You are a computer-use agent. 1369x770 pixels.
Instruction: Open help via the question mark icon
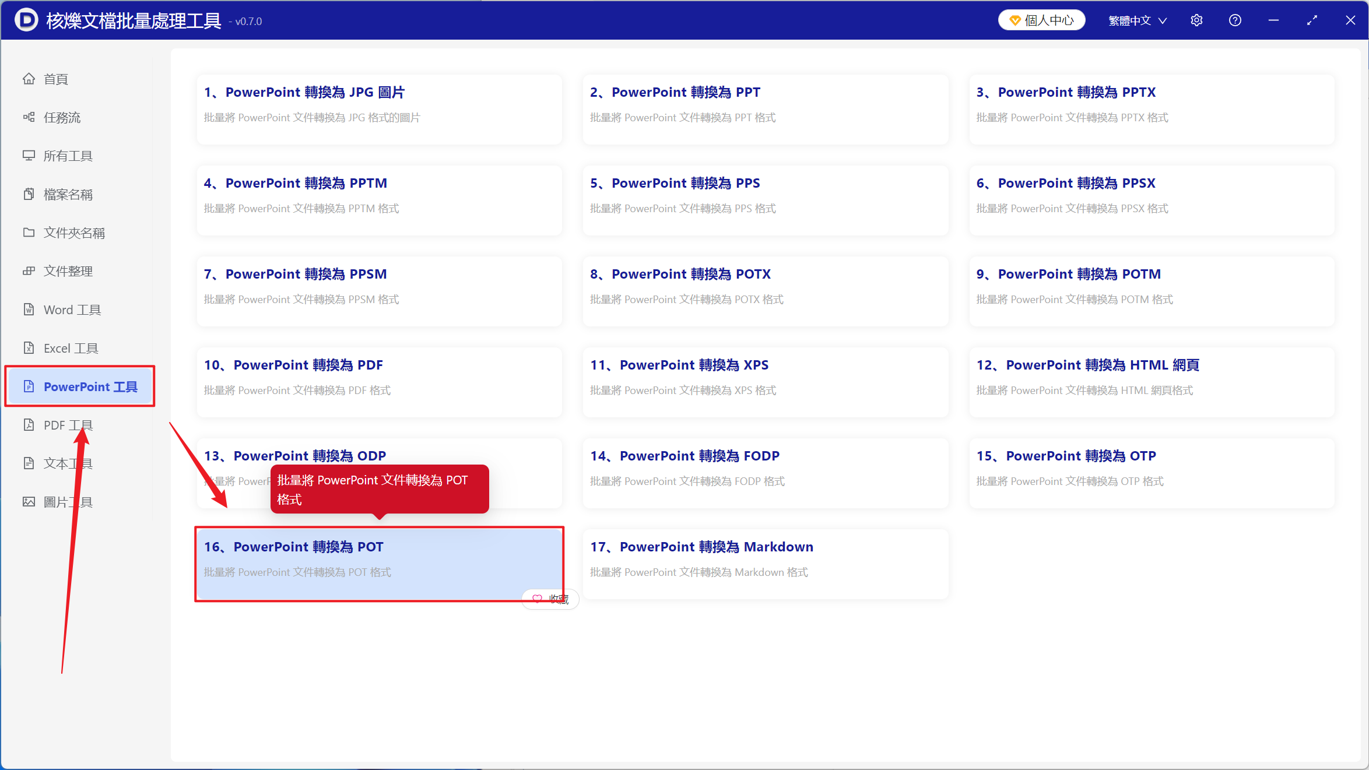(1235, 20)
